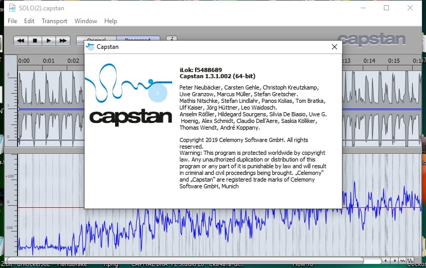Close the Capstan about dialog
The image size is (426, 268).
coord(335,47)
